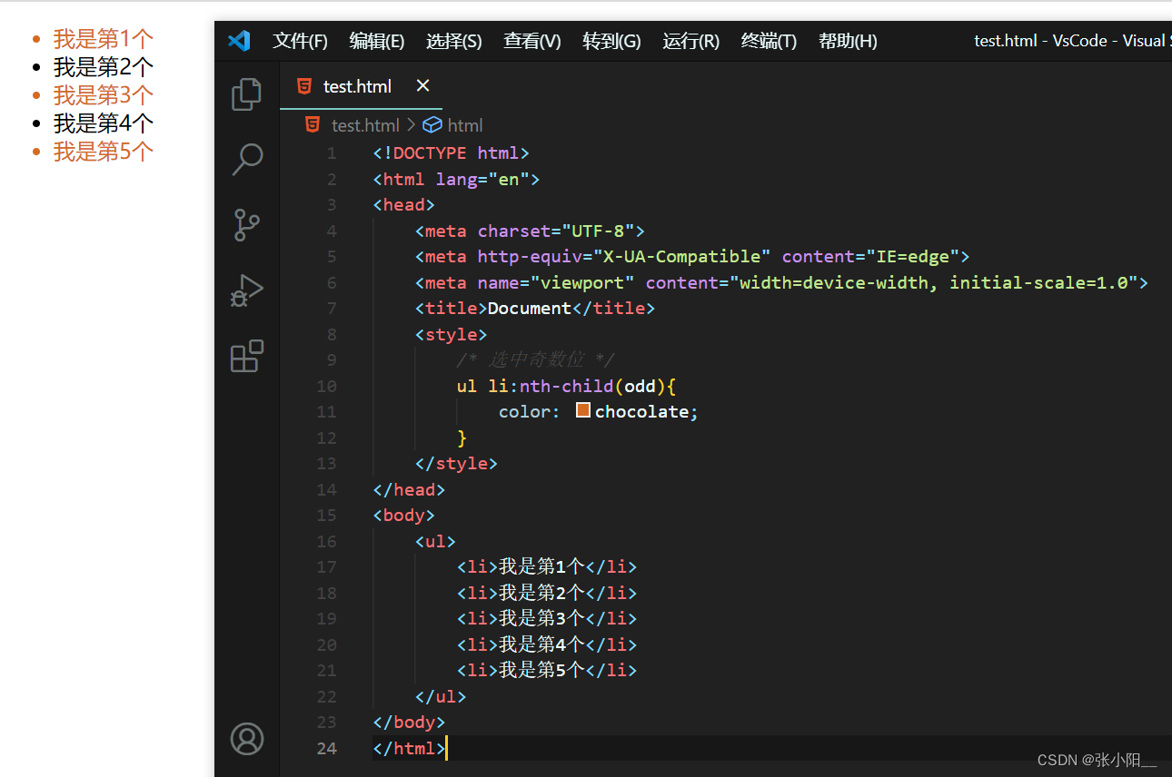
Task: Open the 帮助(H) menu
Action: (848, 41)
